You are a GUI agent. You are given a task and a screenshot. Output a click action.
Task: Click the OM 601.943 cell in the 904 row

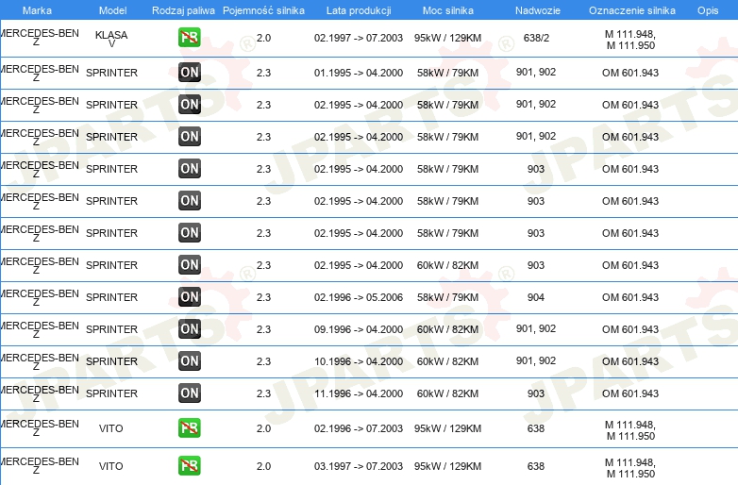[x=630, y=297]
